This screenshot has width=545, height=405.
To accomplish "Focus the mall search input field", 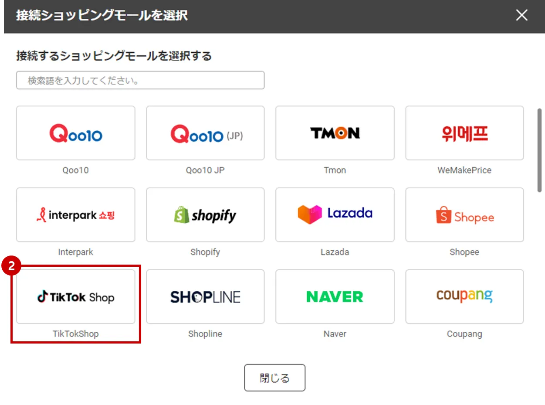I will click(140, 80).
